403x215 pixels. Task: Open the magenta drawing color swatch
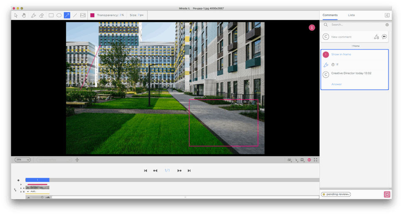click(92, 15)
